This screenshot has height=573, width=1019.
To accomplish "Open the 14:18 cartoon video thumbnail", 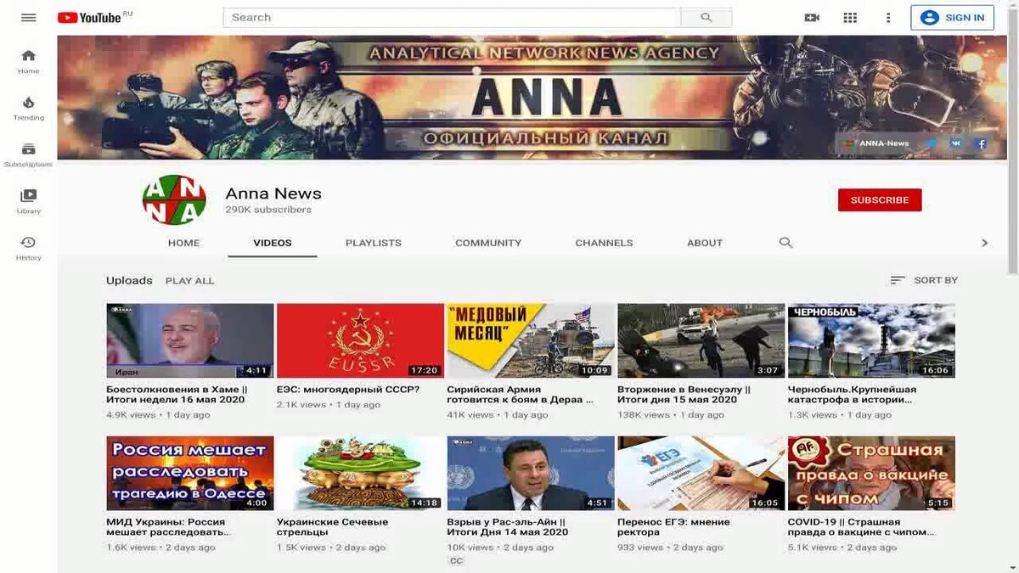I will [360, 473].
